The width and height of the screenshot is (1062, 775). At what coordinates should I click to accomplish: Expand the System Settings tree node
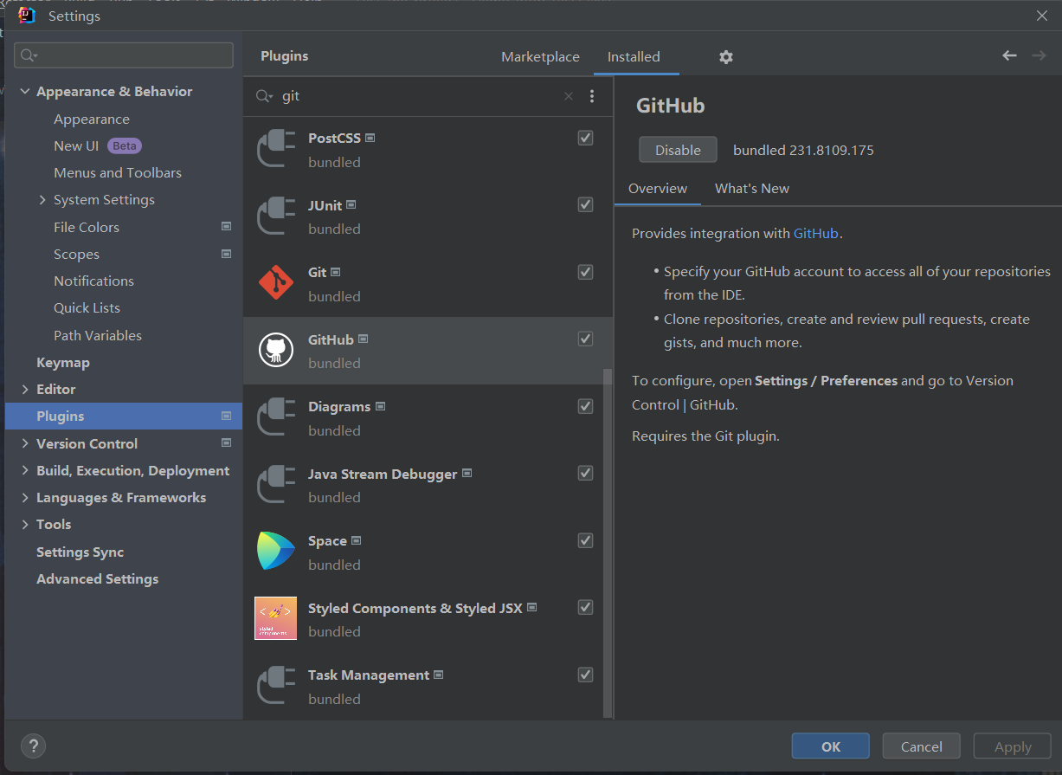pyautogui.click(x=42, y=200)
